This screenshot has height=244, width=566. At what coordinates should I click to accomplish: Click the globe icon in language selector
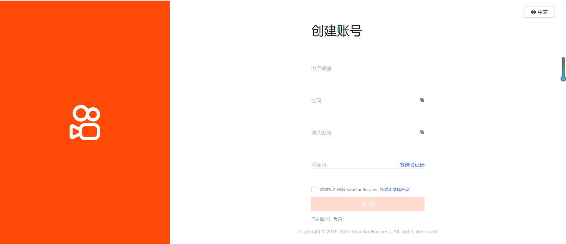[533, 12]
